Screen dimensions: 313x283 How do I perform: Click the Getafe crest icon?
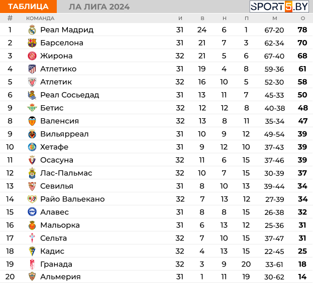32,147
